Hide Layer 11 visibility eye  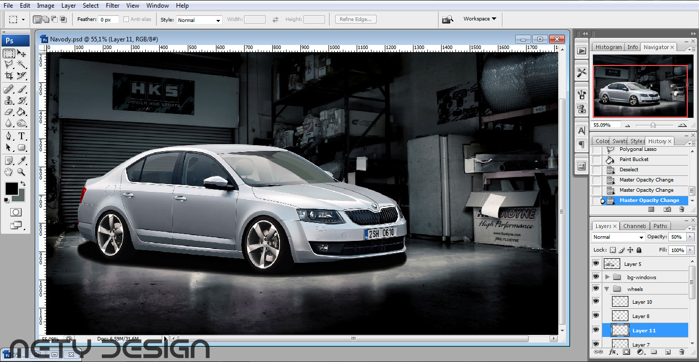596,330
